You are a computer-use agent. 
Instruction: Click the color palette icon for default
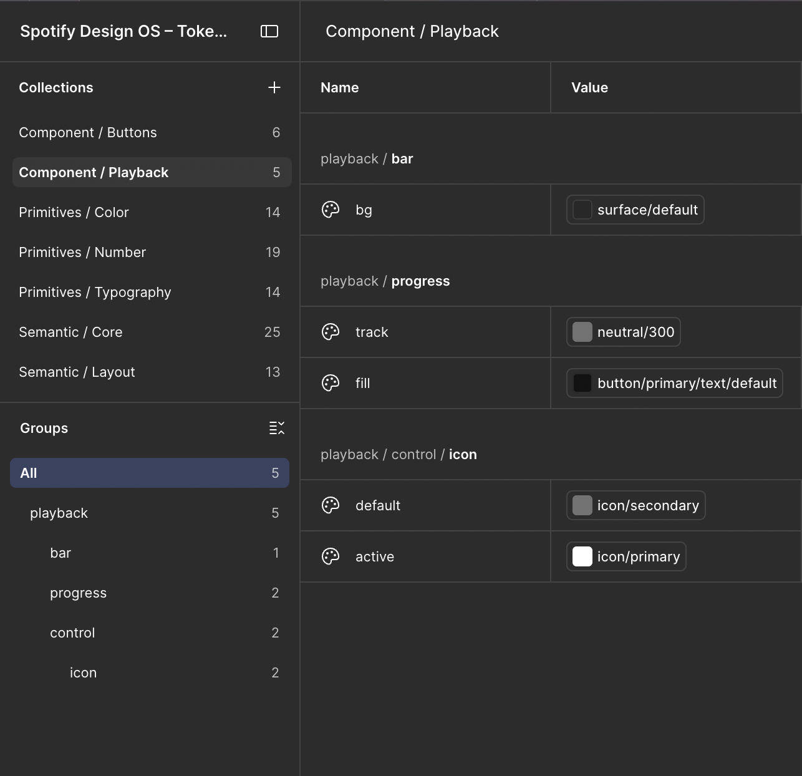pyautogui.click(x=331, y=505)
